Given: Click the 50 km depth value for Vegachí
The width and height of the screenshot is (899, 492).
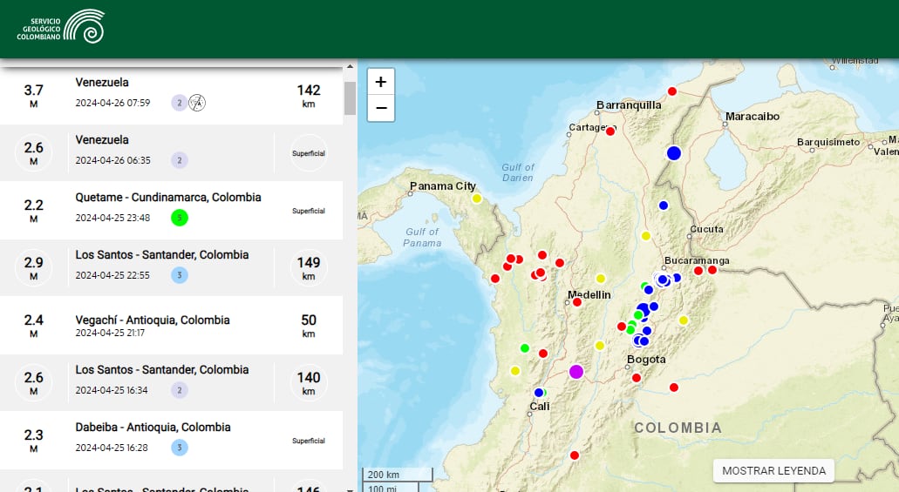Looking at the screenshot, I should coord(309,326).
